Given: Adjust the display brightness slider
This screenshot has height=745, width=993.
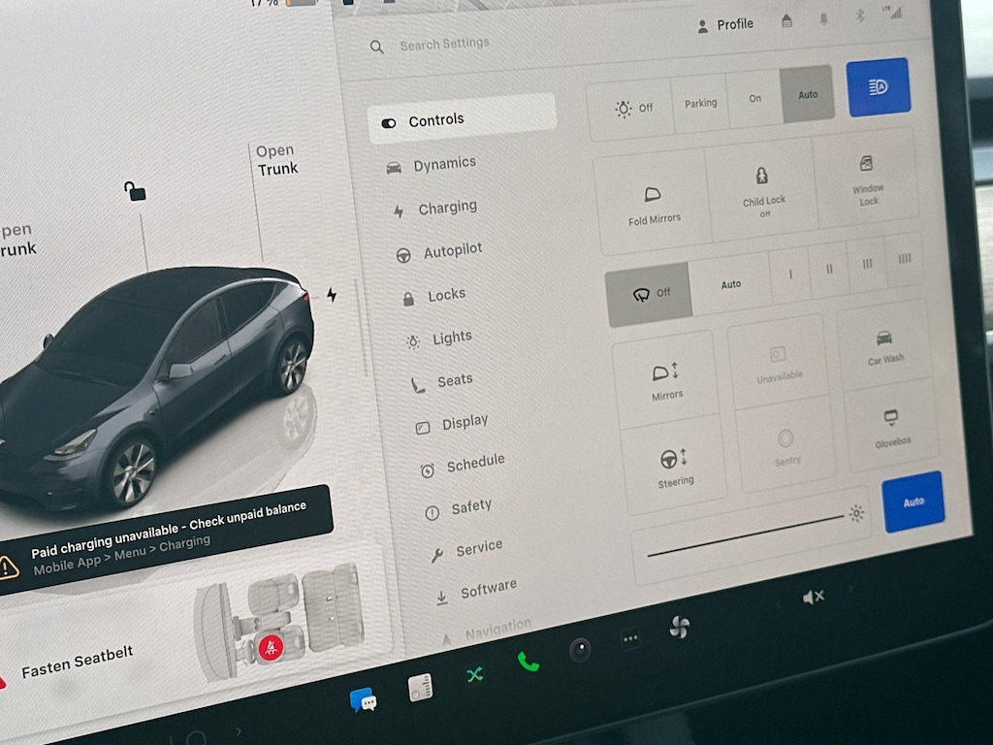Looking at the screenshot, I should [745, 535].
